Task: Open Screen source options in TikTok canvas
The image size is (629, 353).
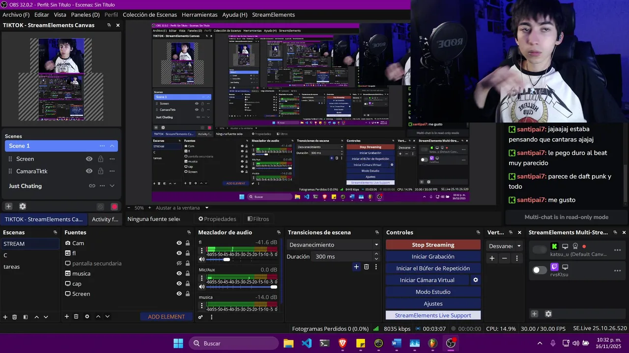Action: (112, 159)
